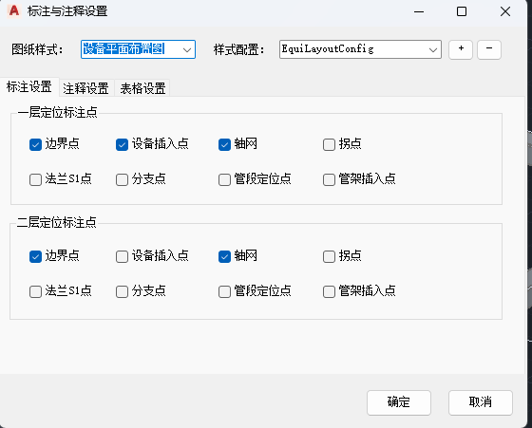The image size is (532, 428).
Task: Click the minus button beside 样式配置
Action: [x=489, y=49]
